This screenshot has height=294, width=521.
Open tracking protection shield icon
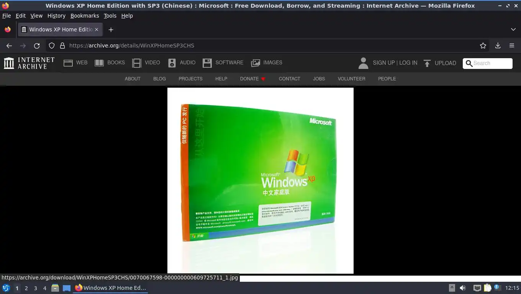click(52, 46)
